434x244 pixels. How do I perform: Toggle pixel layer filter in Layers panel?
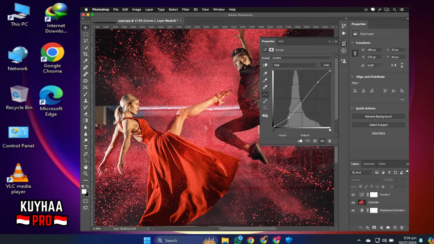pos(377,172)
